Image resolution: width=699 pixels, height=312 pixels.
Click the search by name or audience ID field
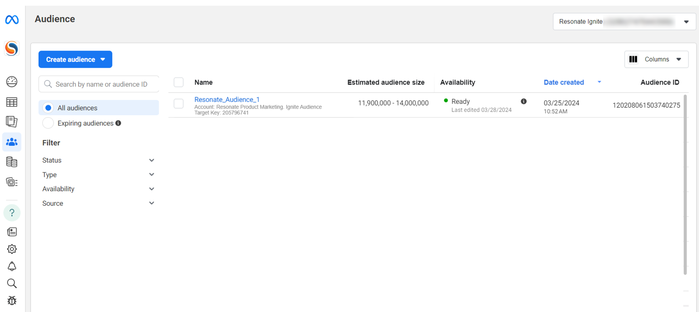[99, 84]
